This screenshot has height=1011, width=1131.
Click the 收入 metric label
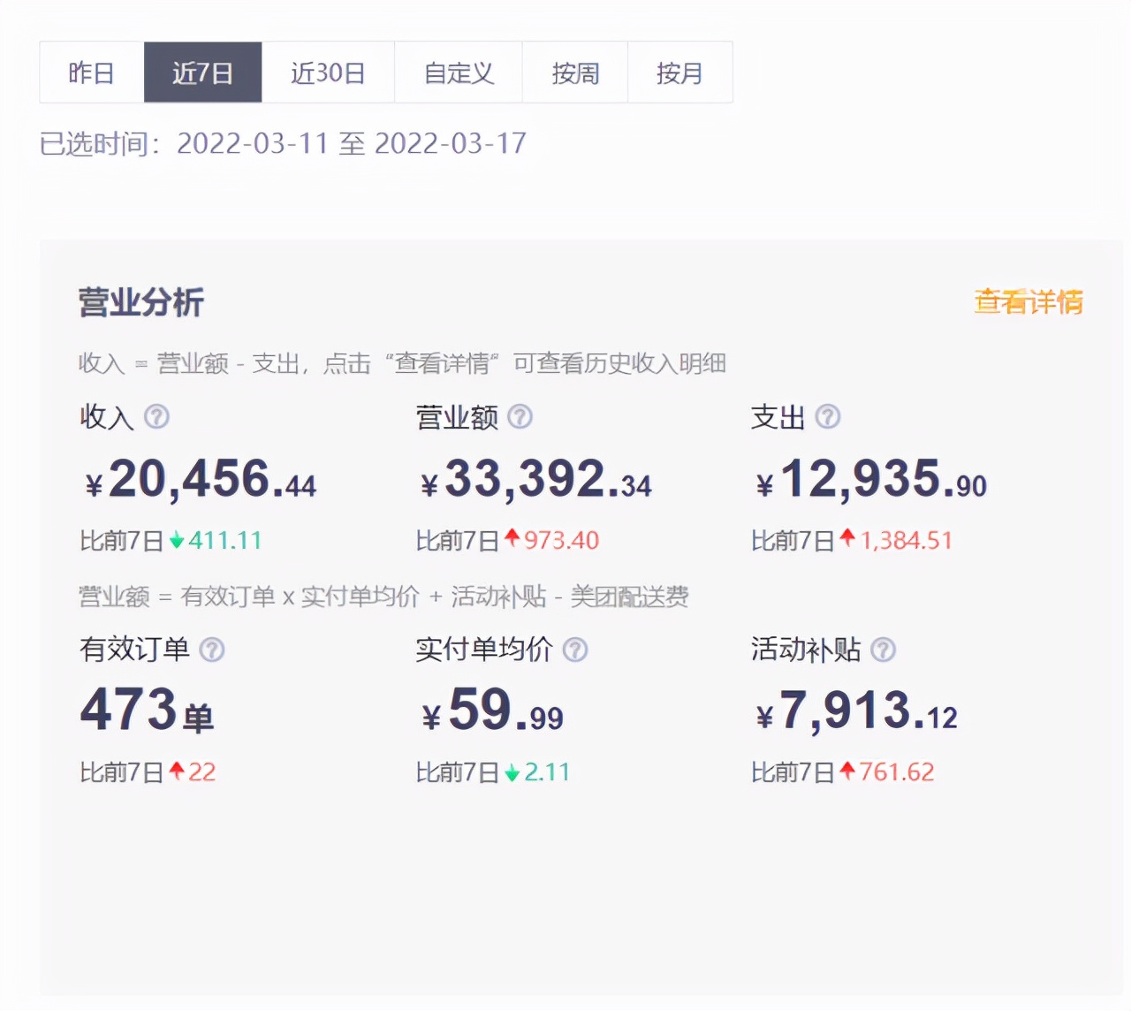[107, 416]
